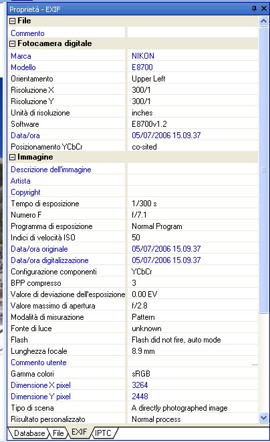The image size is (270, 442).
Task: Select the Data/ora property label
Action: coord(25,136)
